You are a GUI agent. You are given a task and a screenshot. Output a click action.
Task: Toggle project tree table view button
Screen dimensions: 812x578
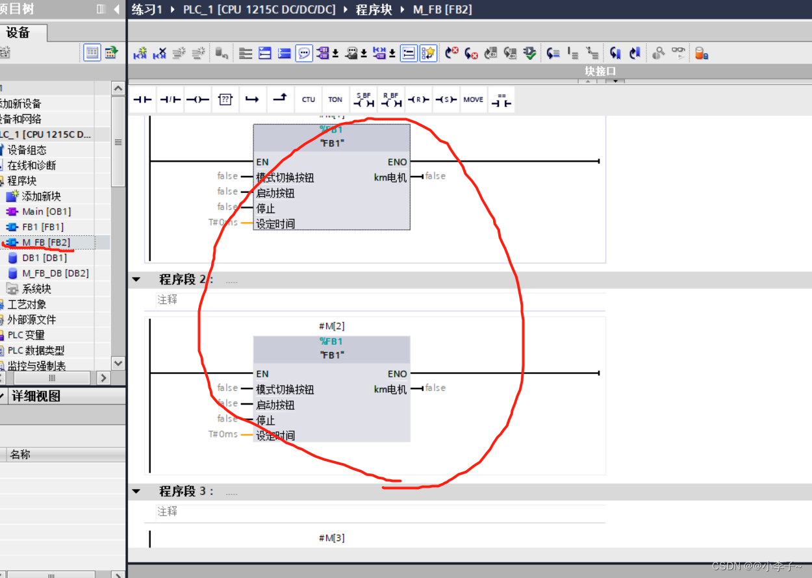(93, 53)
